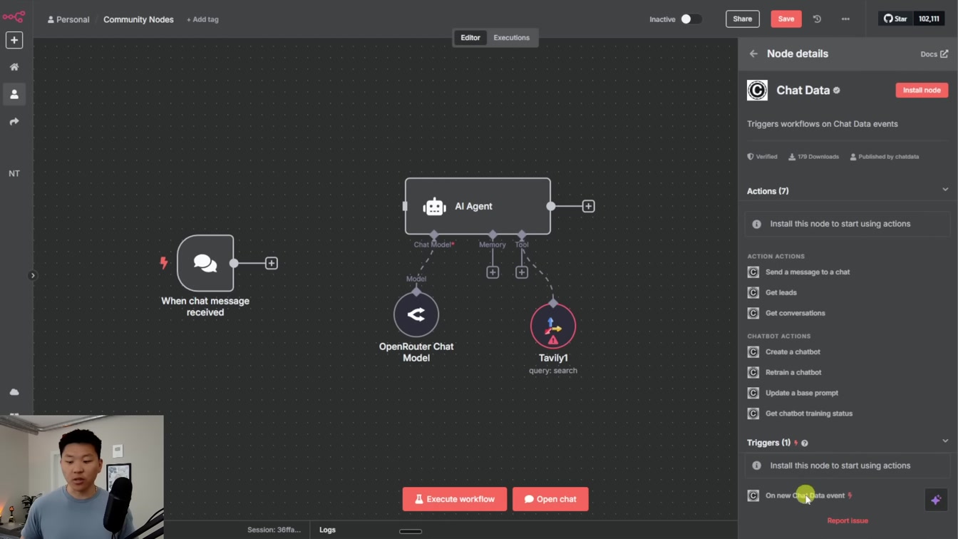Click the verified badge next to Chat Data
This screenshot has height=539, width=958.
837,91
